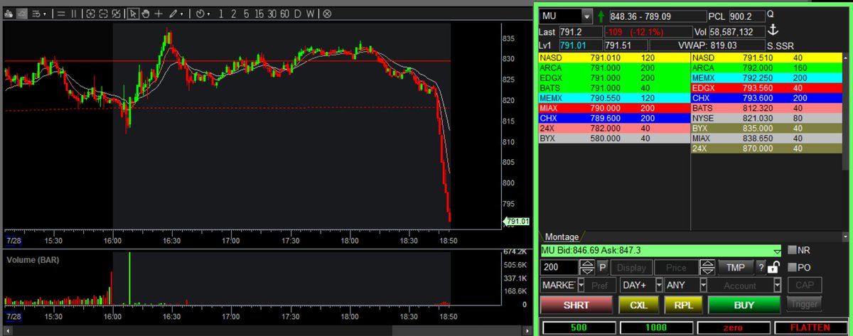Viewport: 853px width, 336px height.
Task: Switch chart to 30 minute timeframe
Action: click(272, 13)
